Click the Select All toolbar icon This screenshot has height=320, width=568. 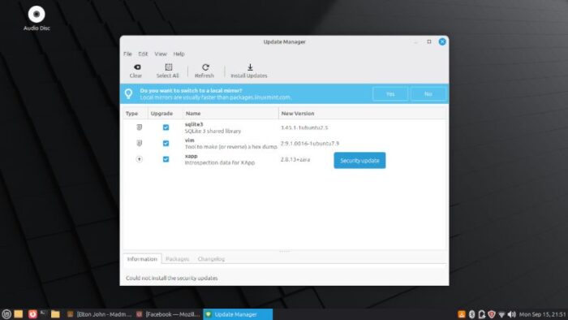point(169,67)
